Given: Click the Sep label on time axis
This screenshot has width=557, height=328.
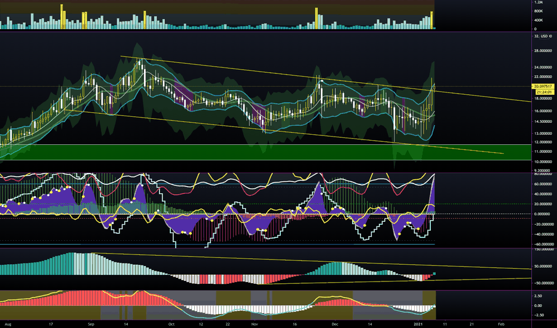Looking at the screenshot, I should (91, 324).
